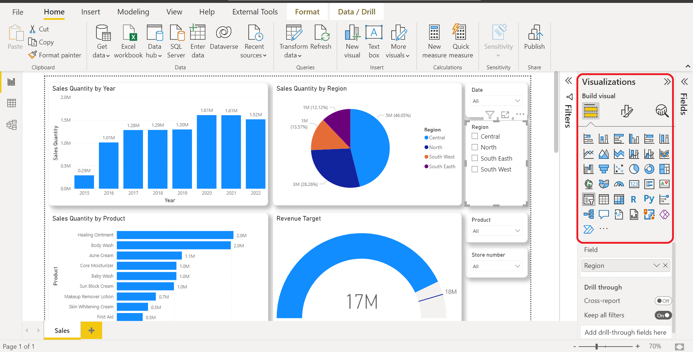This screenshot has height=352, width=693.
Task: Click the Publish button
Action: click(535, 40)
